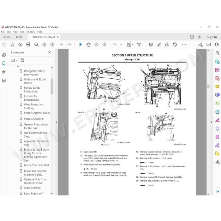The height and width of the screenshot is (221, 221).
Task: Open the File menu
Action: (3, 32)
